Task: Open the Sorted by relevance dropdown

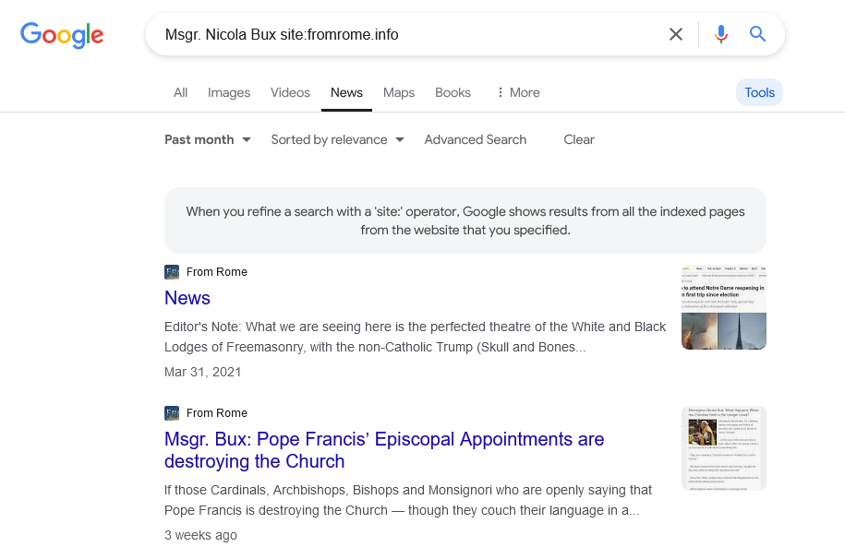Action: (x=337, y=139)
